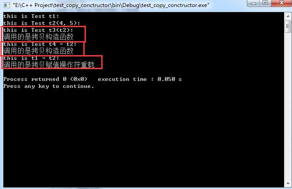Click the "Process returned 0 (0x0)" text
Image resolution: width=292 pixels, height=189 pixels.
pos(45,79)
